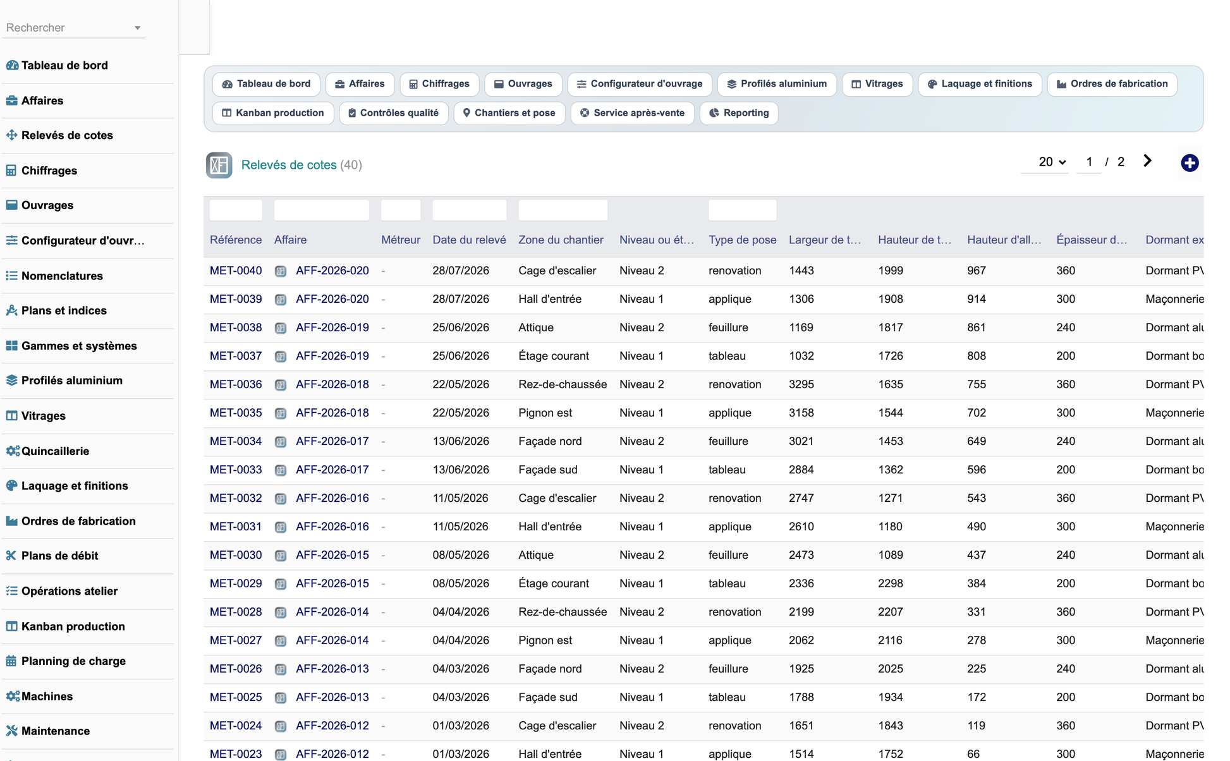The width and height of the screenshot is (1230, 761).
Task: Click the Affaire filter input field
Action: pyautogui.click(x=322, y=210)
